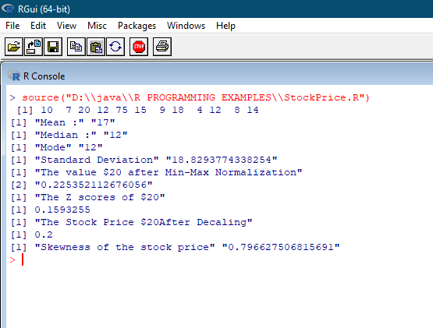Click the Skewness of the stock price line
The image size is (433, 328).
175,247
